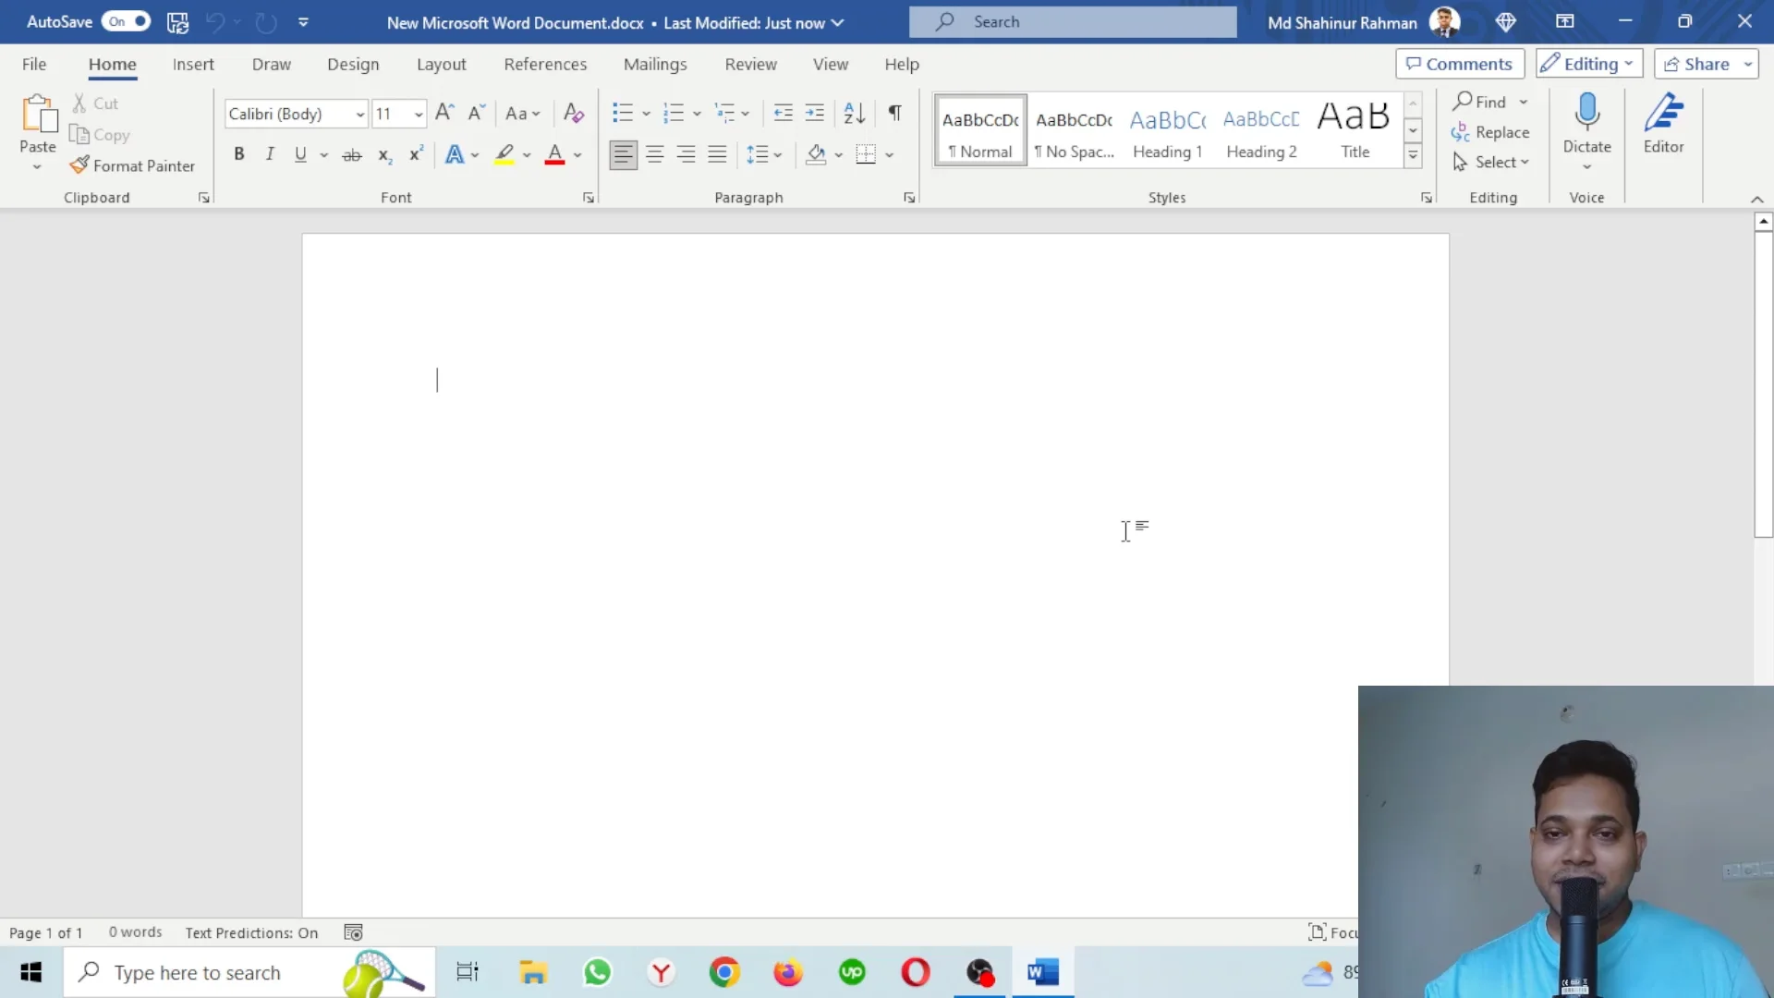The height and width of the screenshot is (998, 1774).
Task: Open the font size dropdown
Action: [419, 114]
